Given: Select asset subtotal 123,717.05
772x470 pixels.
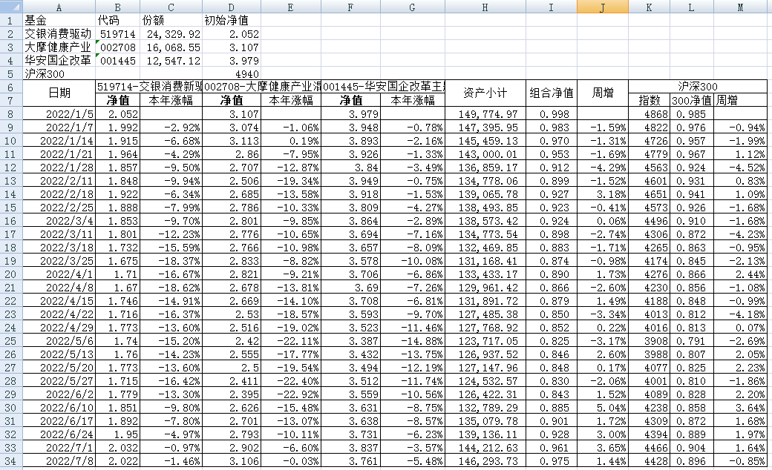Looking at the screenshot, I should [x=485, y=341].
